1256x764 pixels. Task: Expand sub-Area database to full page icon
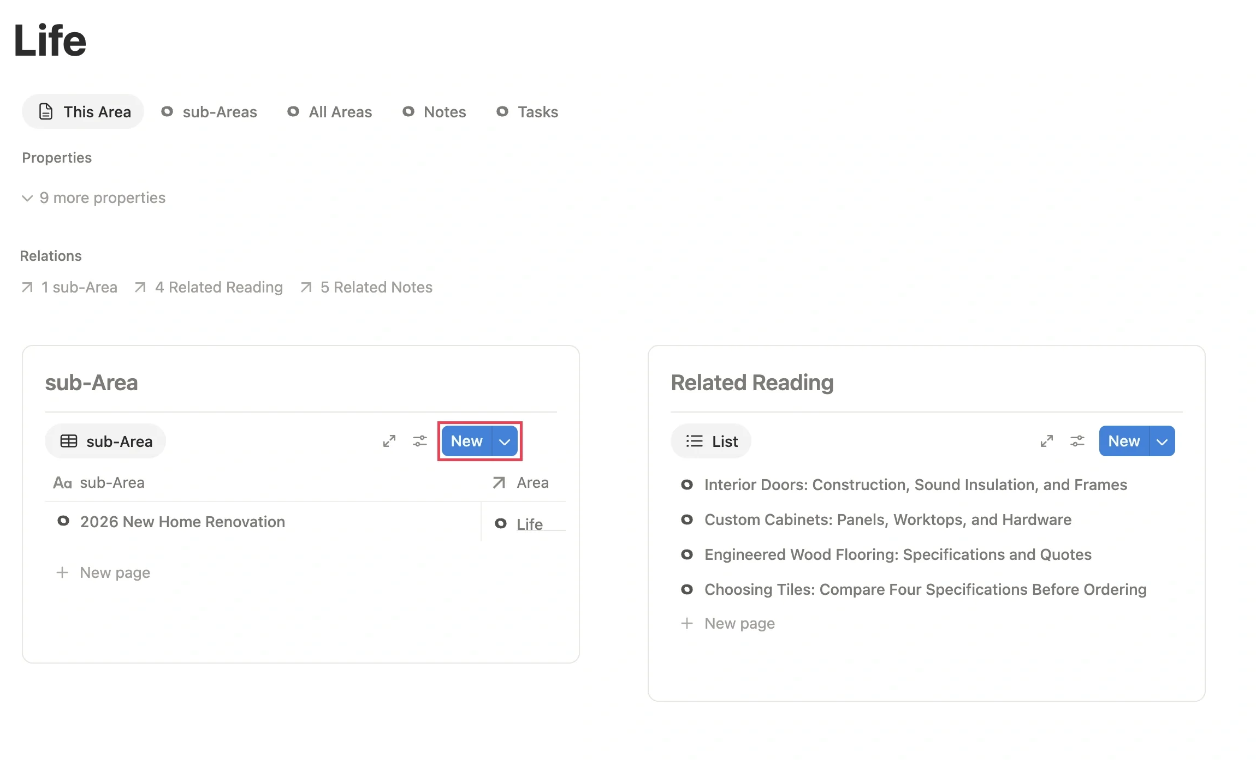point(389,441)
